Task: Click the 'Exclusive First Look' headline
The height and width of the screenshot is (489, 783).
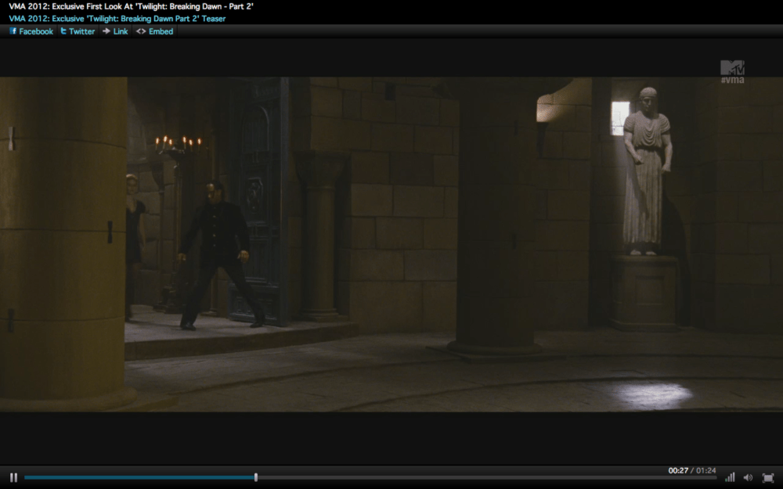Action: click(131, 6)
